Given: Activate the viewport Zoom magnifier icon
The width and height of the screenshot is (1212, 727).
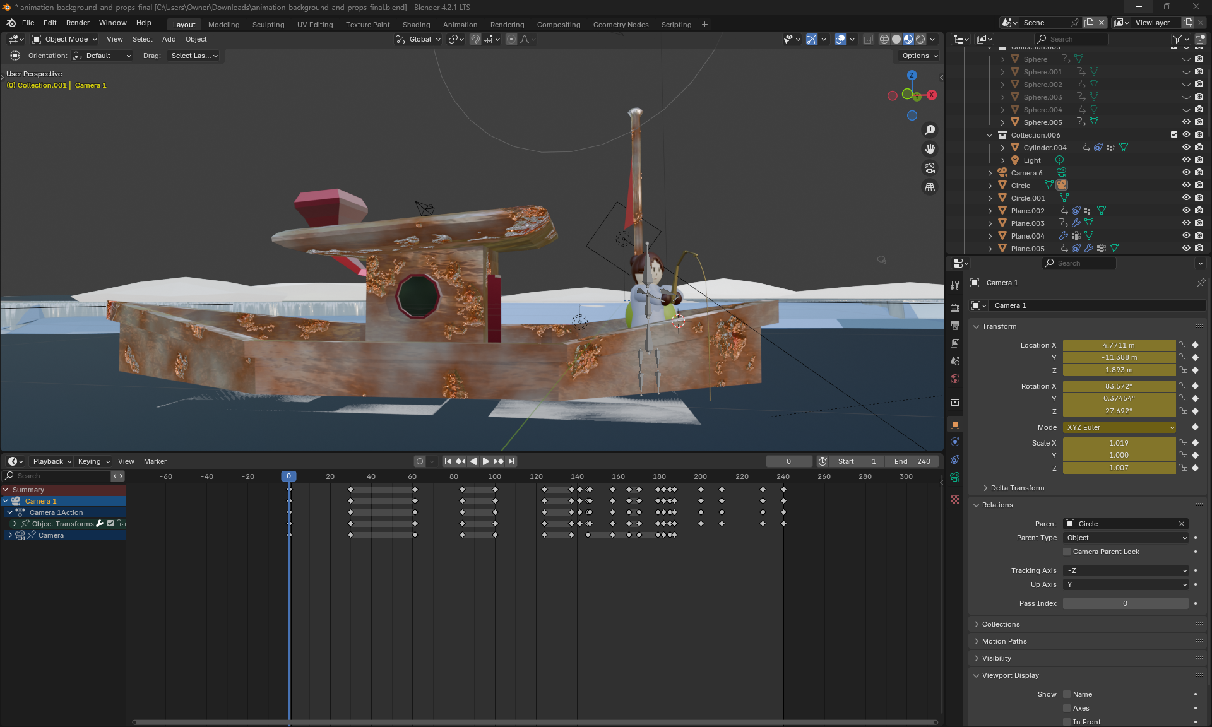Looking at the screenshot, I should tap(930, 129).
